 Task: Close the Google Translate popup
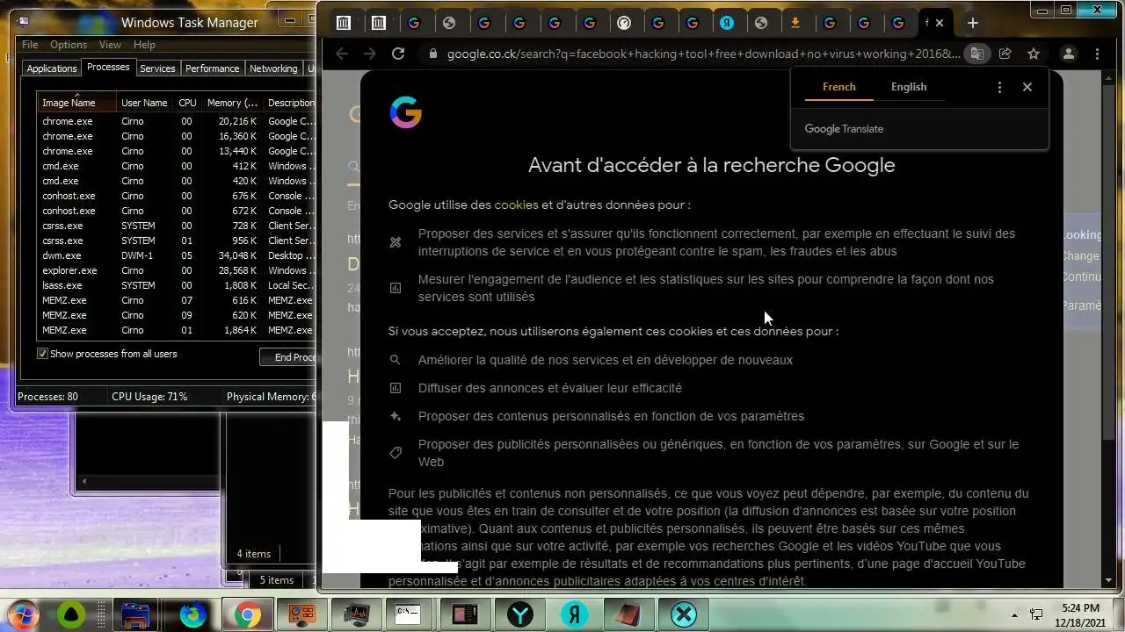click(1027, 87)
